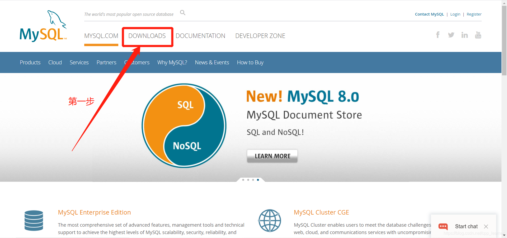Select Why MySQL? menu item
The image size is (507, 238).
(172, 62)
